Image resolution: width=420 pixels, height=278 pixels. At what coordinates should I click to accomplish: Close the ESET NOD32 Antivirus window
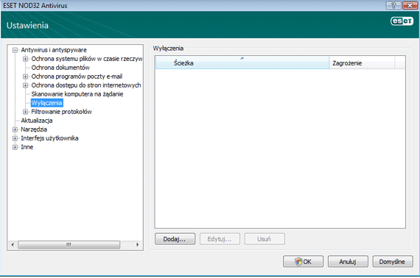pos(410,5)
